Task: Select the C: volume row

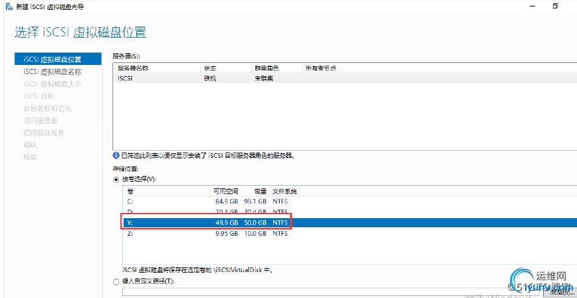Action: (350, 202)
